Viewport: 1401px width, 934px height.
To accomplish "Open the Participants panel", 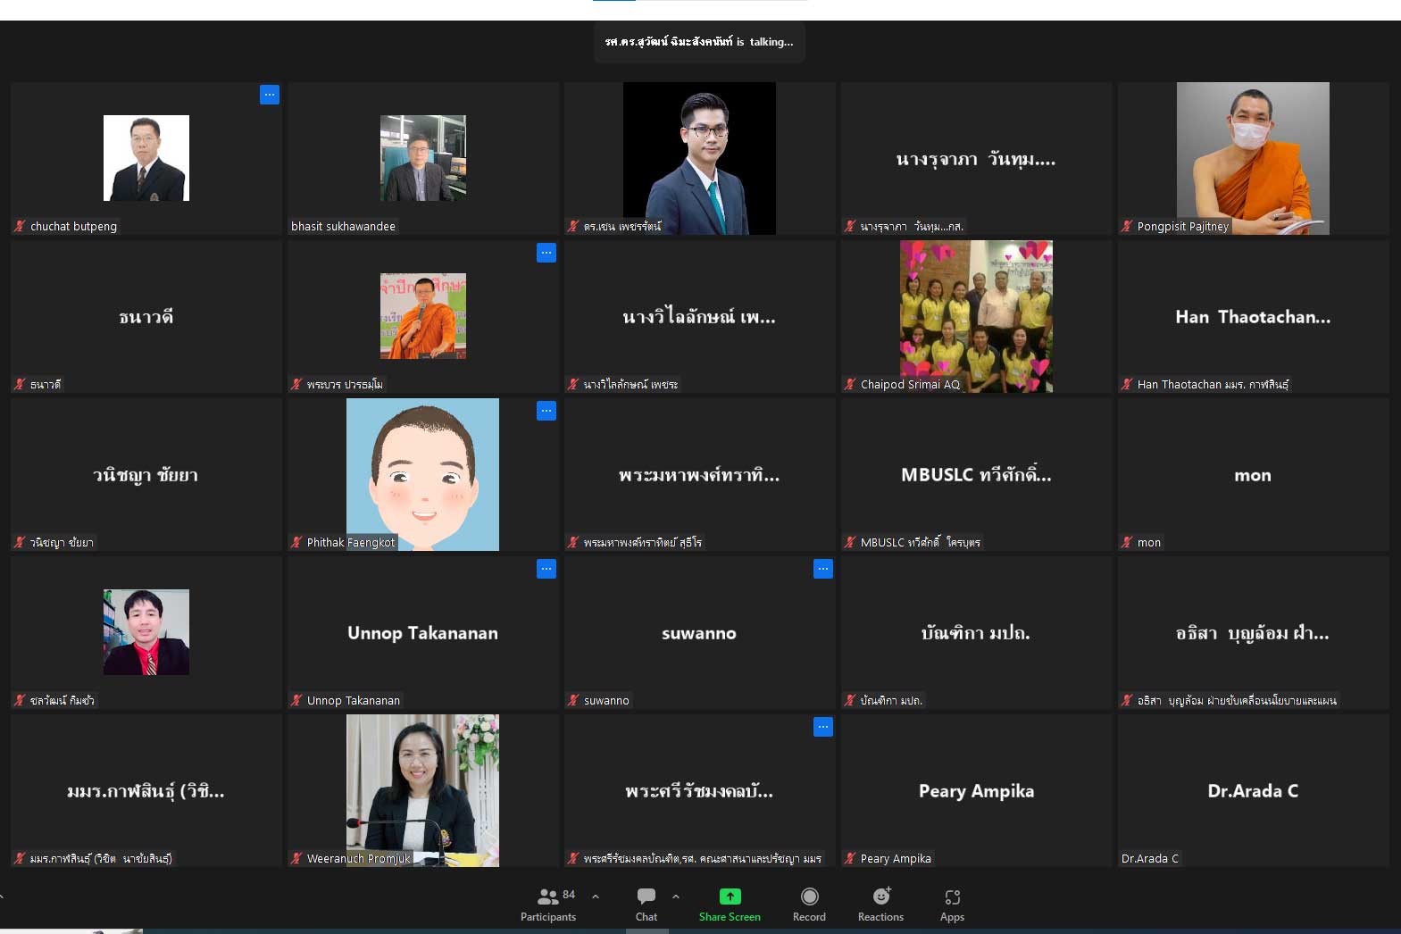I will click(x=548, y=904).
